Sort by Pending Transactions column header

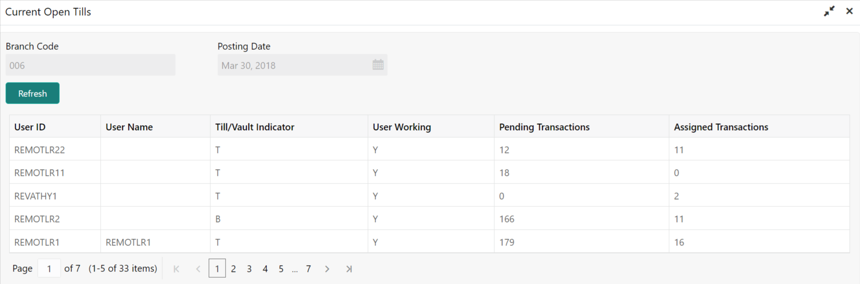[544, 127]
